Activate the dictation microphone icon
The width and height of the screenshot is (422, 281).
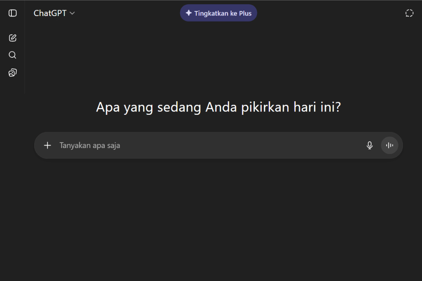(x=369, y=145)
